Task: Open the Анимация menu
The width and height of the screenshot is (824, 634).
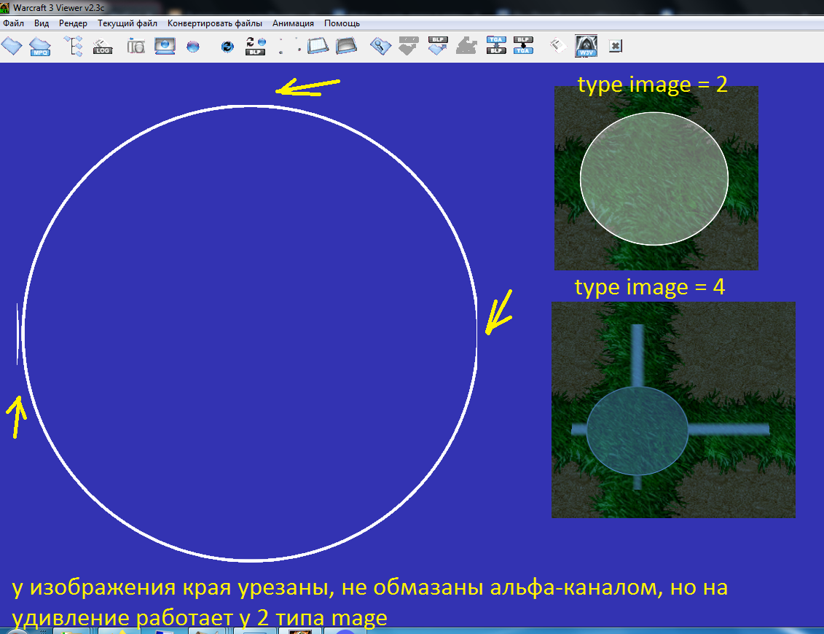Action: tap(293, 23)
